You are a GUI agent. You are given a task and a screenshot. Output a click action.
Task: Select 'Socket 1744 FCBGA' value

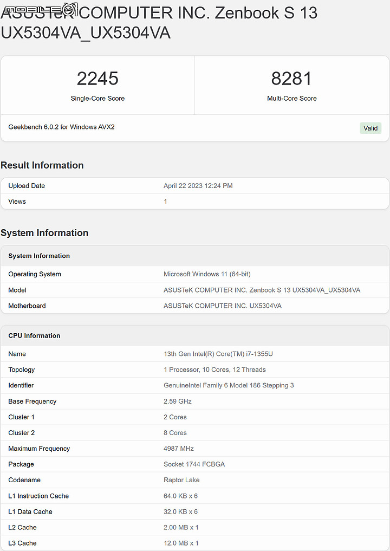coord(194,464)
